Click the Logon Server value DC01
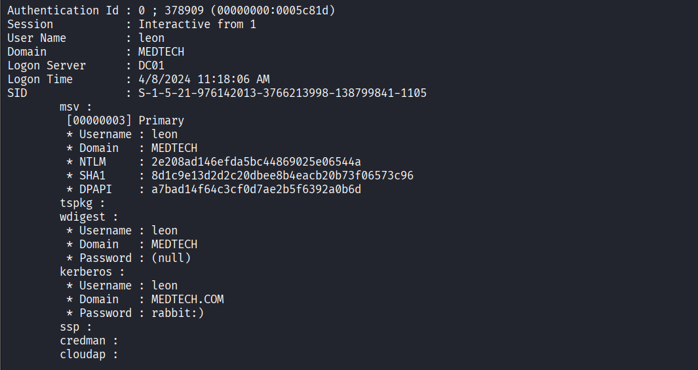Image resolution: width=698 pixels, height=370 pixels. (x=151, y=65)
